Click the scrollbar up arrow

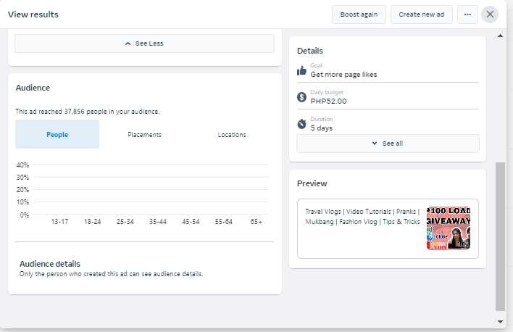500,34
